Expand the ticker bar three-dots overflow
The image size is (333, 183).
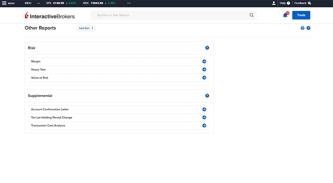[x=129, y=3]
